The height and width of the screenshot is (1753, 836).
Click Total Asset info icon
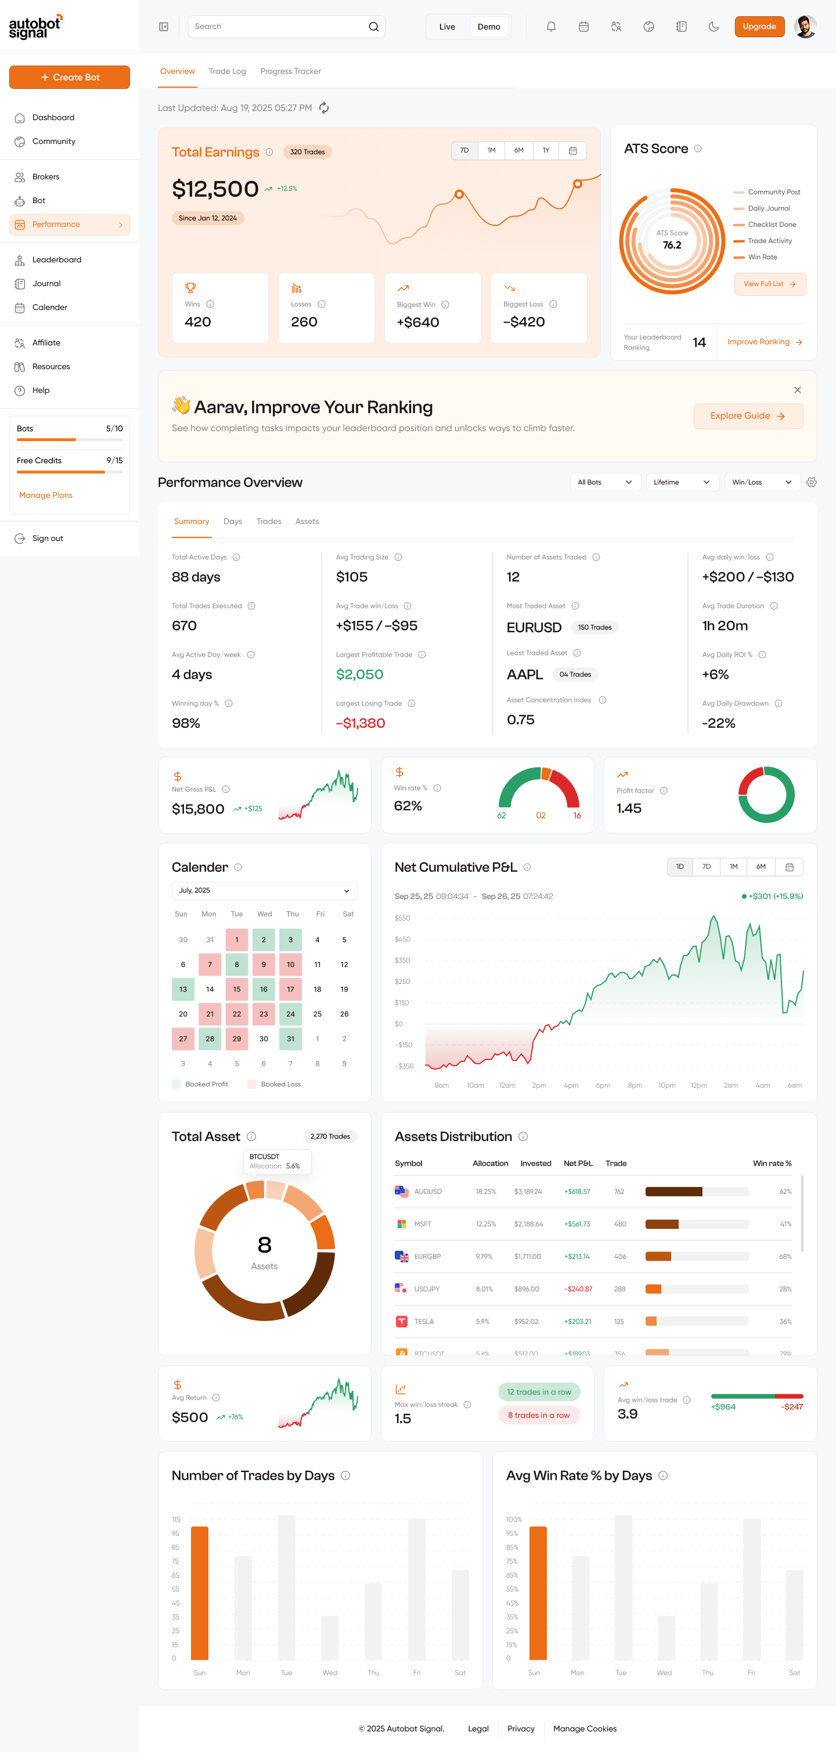pos(251,1137)
